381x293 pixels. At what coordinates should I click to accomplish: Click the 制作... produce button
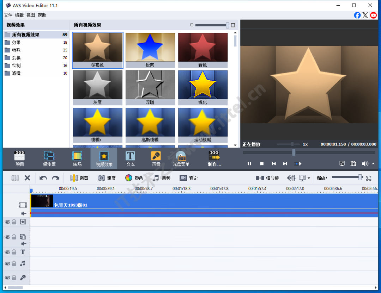(x=214, y=158)
